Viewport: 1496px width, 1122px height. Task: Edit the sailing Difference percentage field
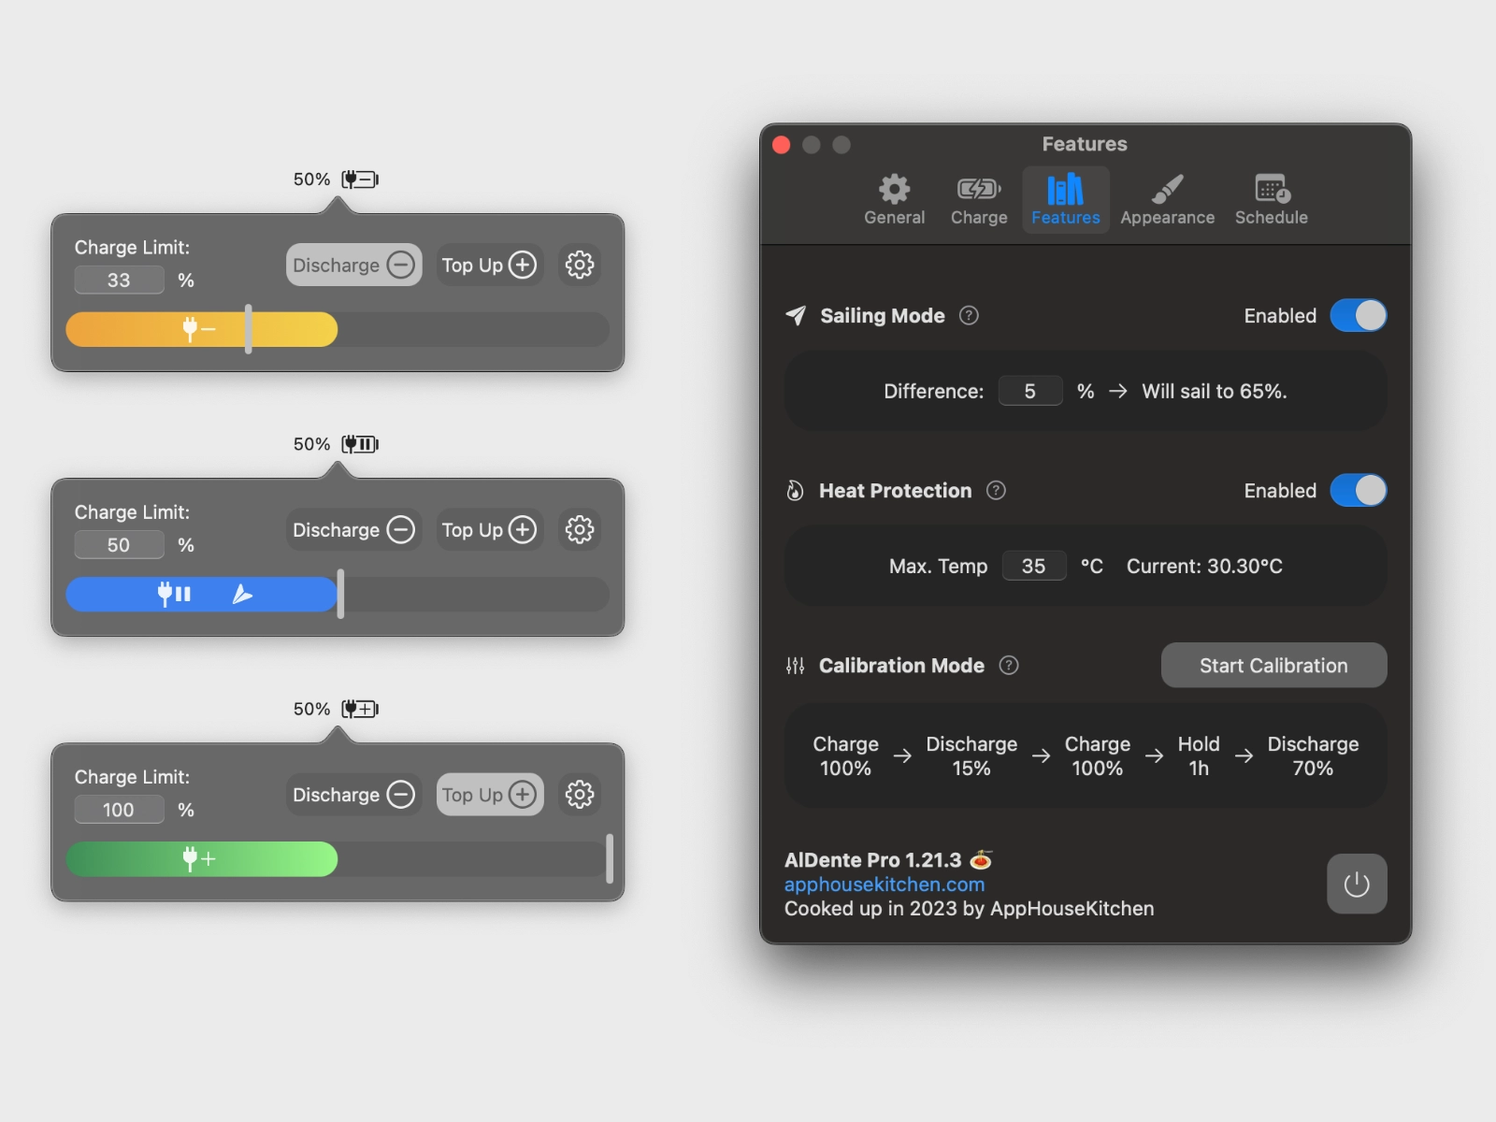point(1030,391)
